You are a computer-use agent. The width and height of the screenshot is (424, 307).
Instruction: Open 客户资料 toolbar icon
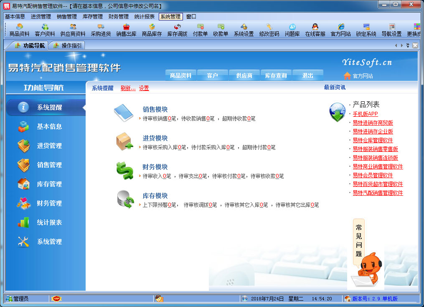pos(45,30)
